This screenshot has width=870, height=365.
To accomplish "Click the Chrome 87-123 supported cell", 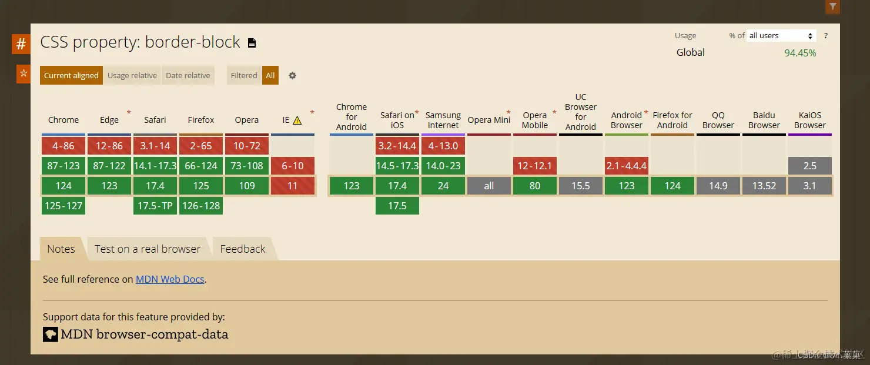I will click(x=63, y=166).
